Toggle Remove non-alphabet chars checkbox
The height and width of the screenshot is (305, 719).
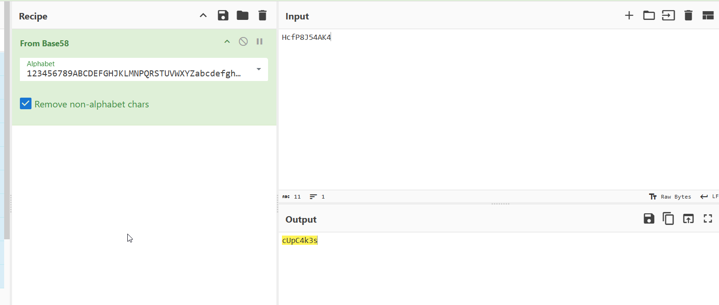pos(26,104)
